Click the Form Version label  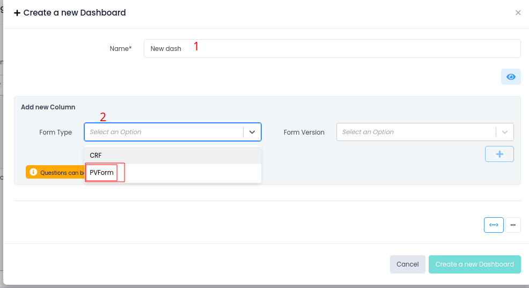304,132
